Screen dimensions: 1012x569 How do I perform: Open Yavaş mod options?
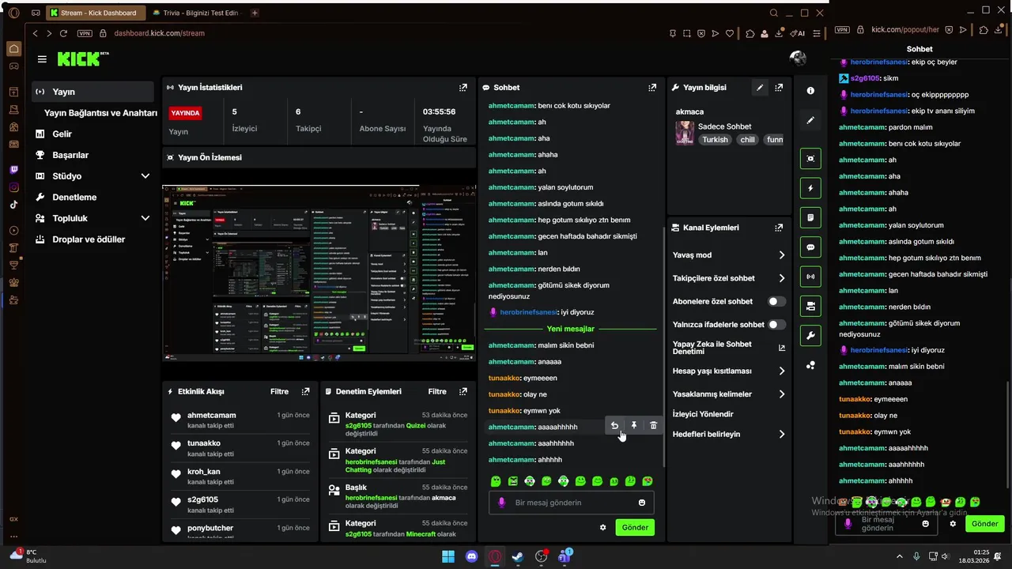(x=729, y=255)
